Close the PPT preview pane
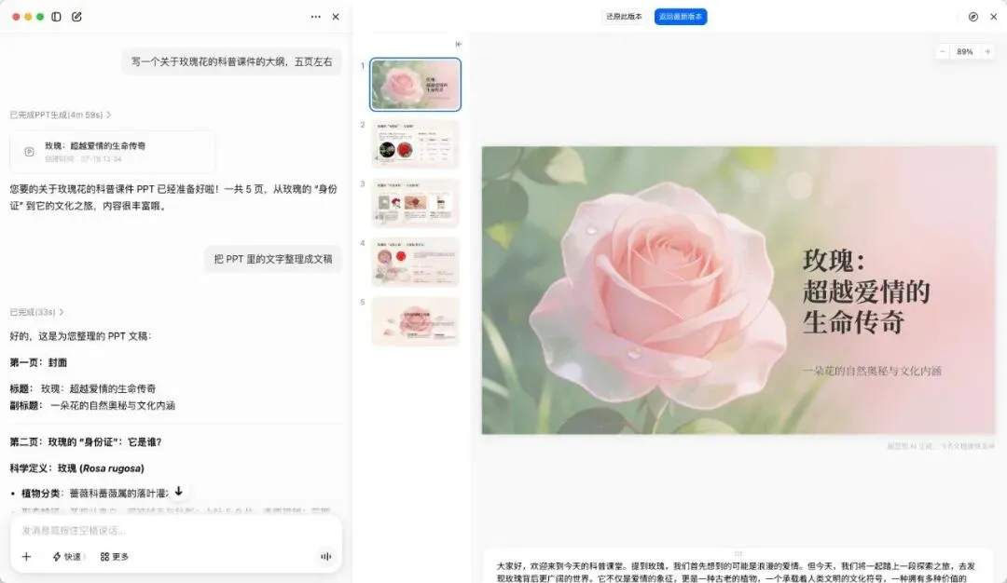 tap(994, 17)
